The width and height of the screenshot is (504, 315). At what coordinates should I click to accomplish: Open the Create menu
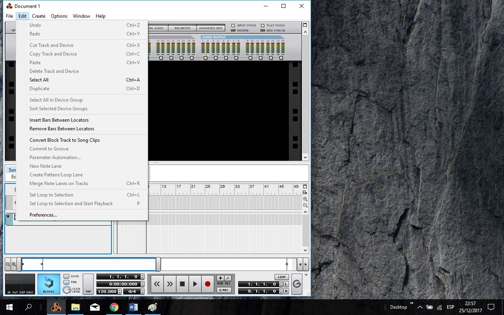(x=39, y=16)
